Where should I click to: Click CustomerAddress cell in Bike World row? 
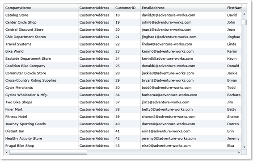point(96,51)
